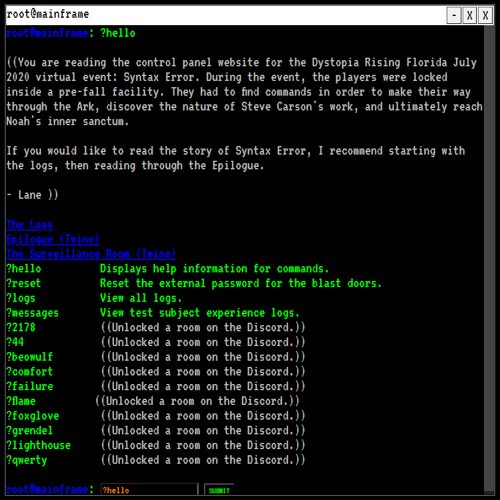
Task: Click the ?logs command text
Action: [21, 298]
